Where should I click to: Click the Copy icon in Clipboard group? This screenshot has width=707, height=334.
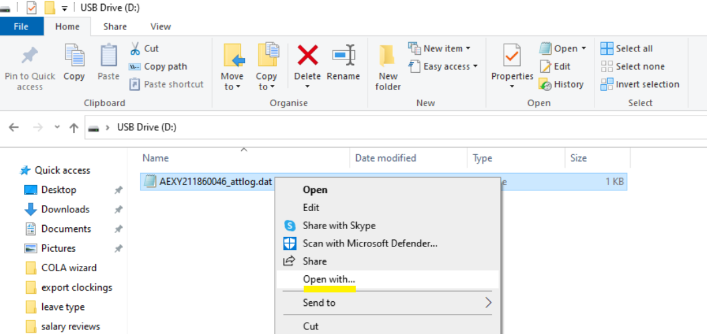74,56
